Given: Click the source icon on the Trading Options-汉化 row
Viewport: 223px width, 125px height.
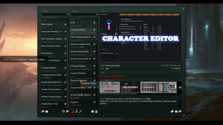Looking at the screenshot, I should [x=65, y=75].
